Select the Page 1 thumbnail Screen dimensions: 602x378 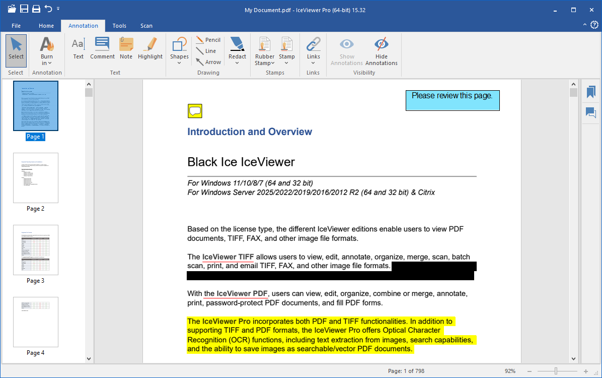click(x=36, y=106)
